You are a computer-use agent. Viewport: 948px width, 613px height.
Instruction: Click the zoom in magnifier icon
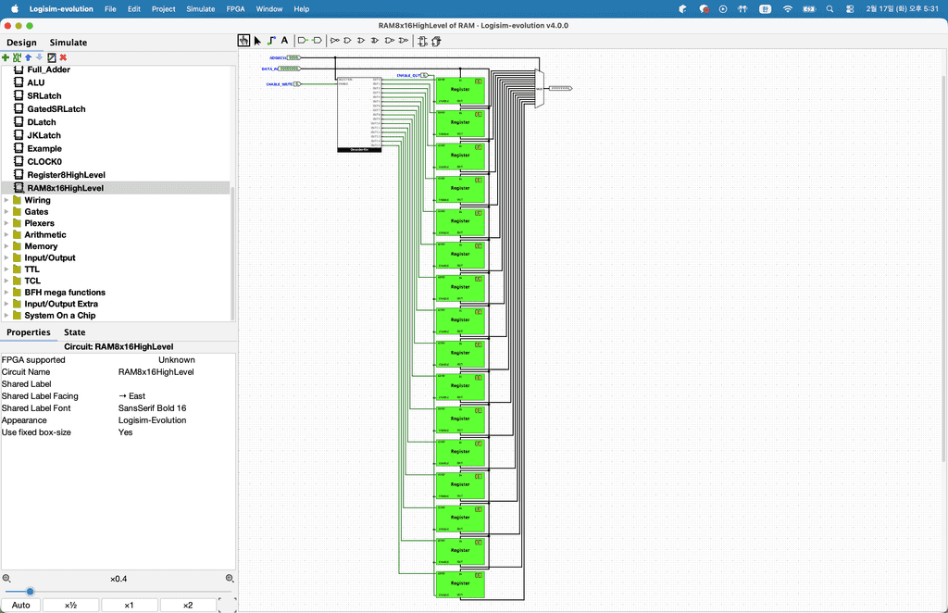pos(230,579)
